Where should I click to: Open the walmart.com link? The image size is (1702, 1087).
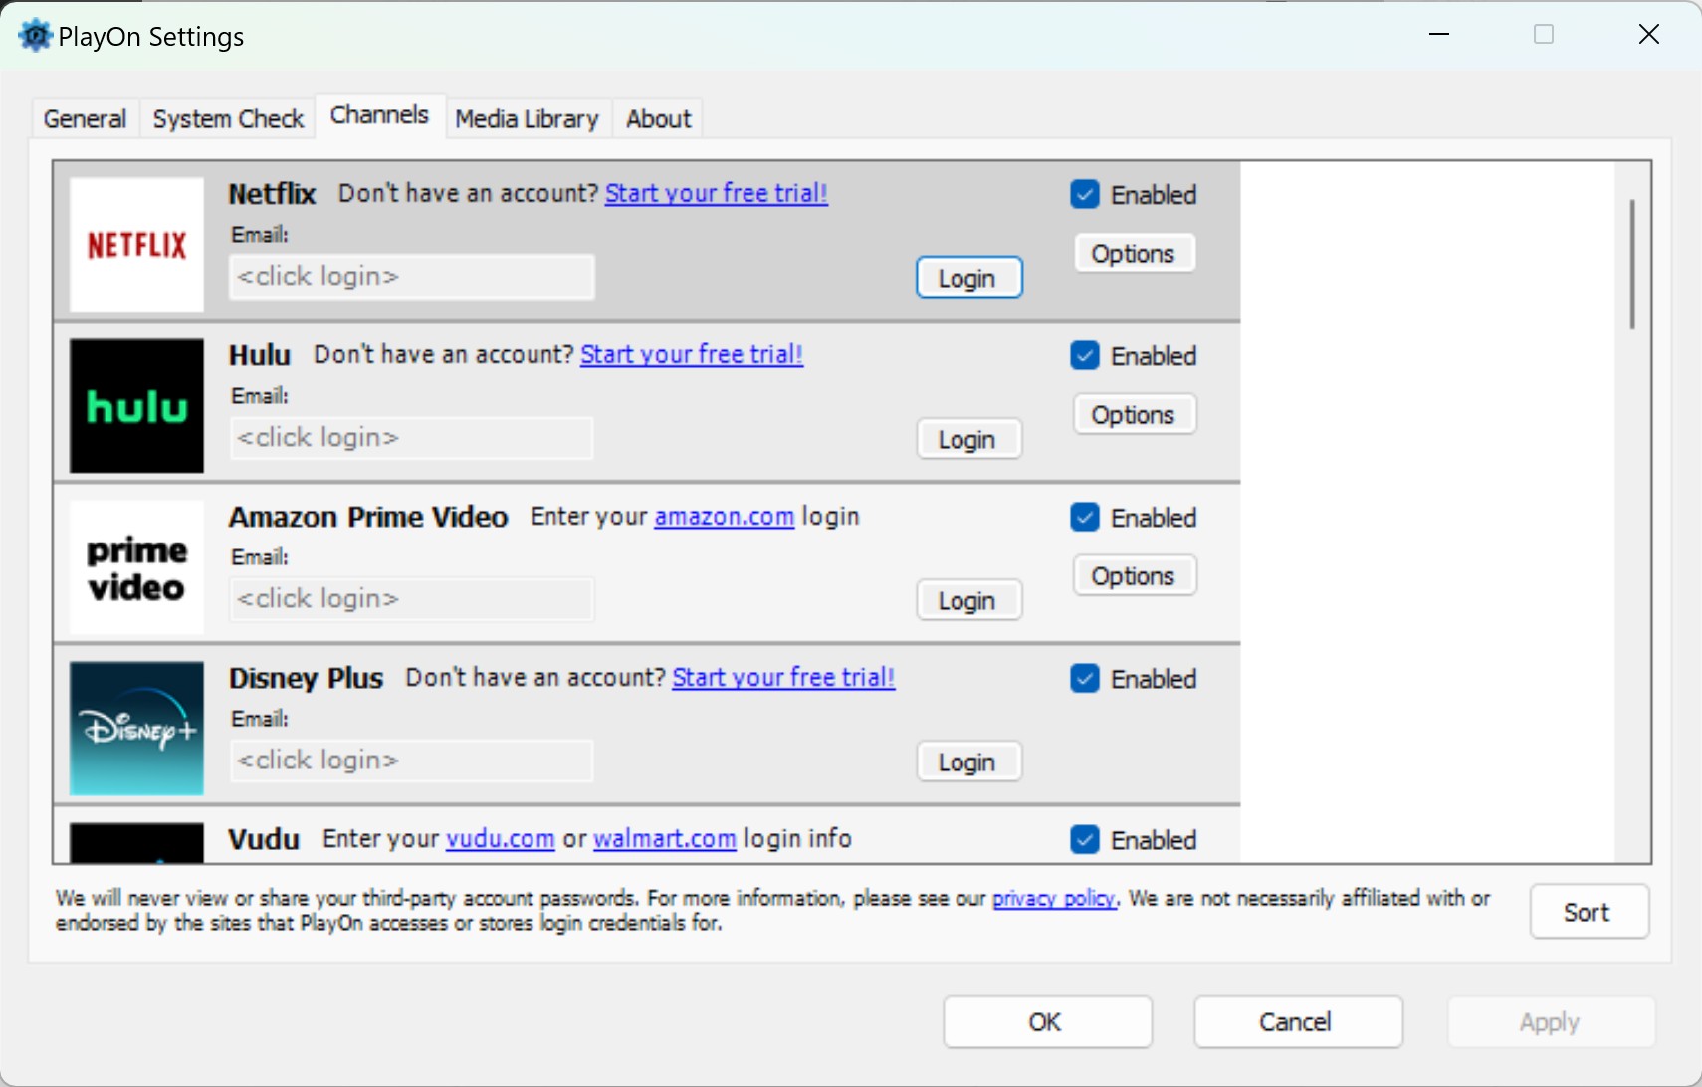click(664, 838)
